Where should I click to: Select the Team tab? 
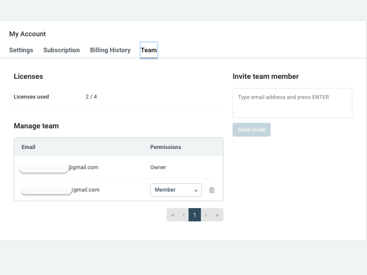point(149,50)
